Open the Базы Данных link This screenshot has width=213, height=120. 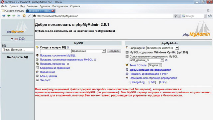[x=49, y=76]
